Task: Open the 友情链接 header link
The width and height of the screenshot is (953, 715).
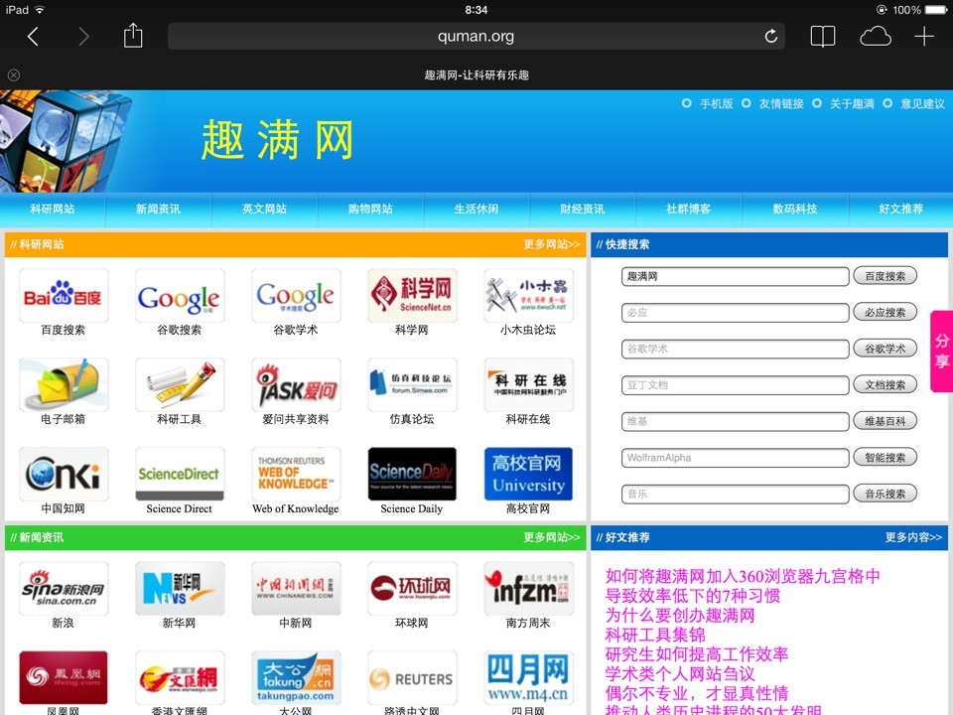Action: click(x=781, y=104)
